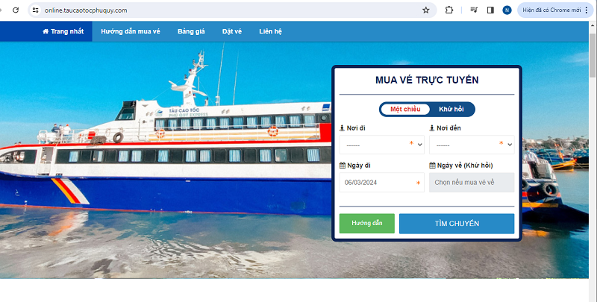597x302 pixels.
Task: Open the Chrome profile avatar N
Action: tap(507, 10)
